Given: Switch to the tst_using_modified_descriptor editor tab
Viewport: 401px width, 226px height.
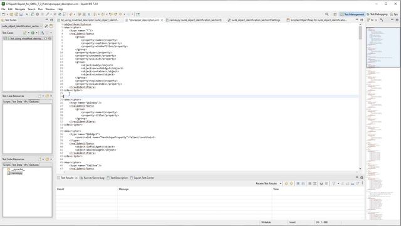Looking at the screenshot, I should click(89, 20).
